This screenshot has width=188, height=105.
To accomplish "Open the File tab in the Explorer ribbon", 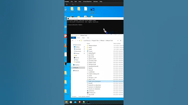I will [x=73, y=38].
